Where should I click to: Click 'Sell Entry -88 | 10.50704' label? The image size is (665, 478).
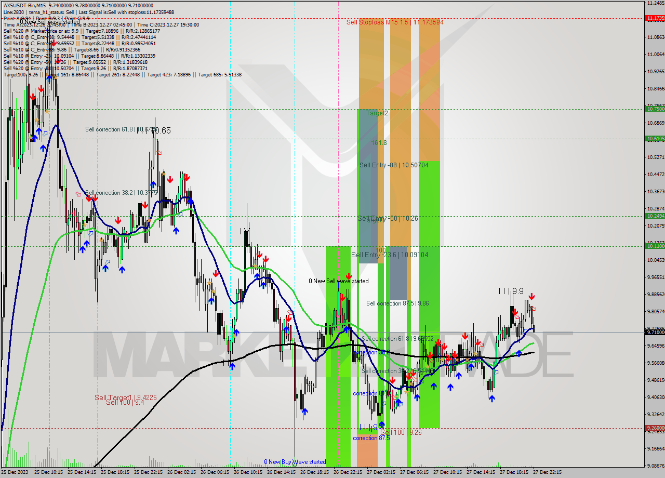394,165
